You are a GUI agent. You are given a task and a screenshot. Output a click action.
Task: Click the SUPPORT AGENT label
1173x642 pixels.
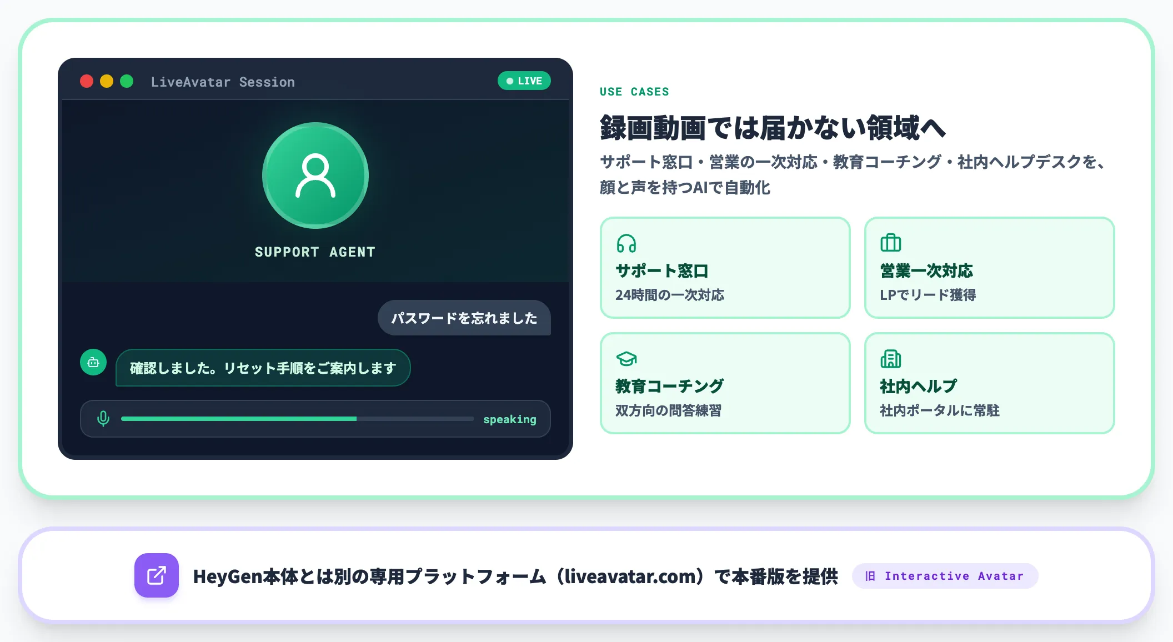[x=315, y=252]
